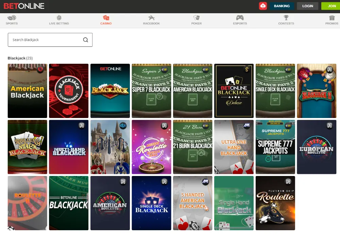The width and height of the screenshot is (340, 237).
Task: Open Multi-Hand Blackjack
Action: tap(69, 147)
